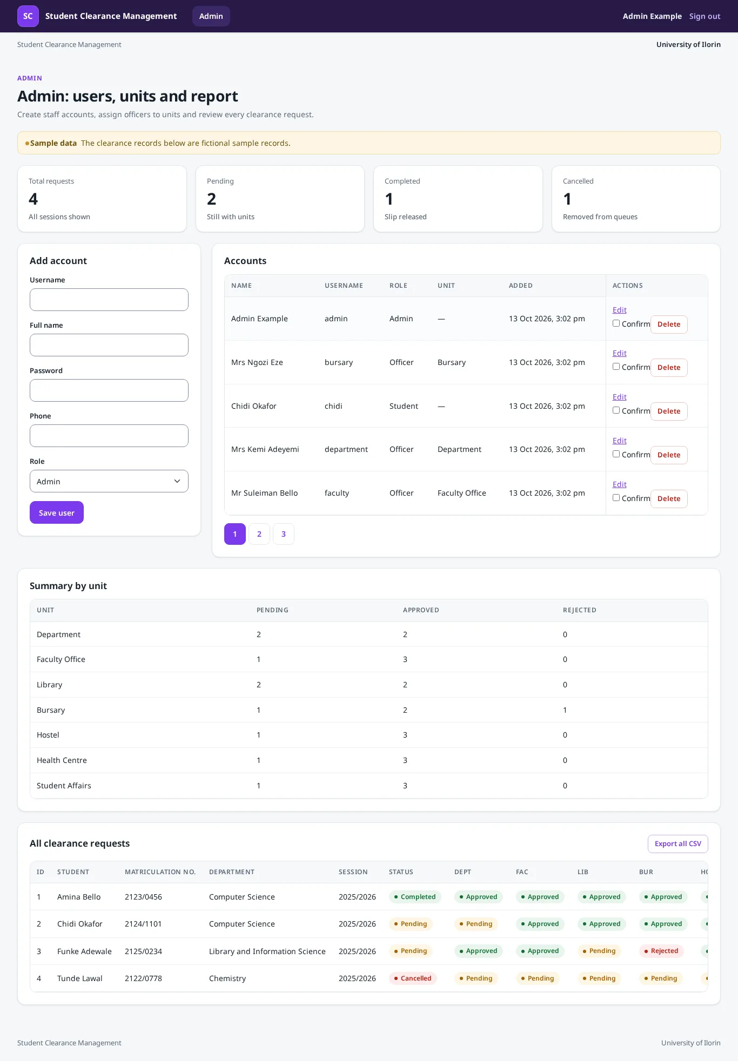Open the Admin tab in header
This screenshot has width=738, height=1061.
tap(211, 16)
